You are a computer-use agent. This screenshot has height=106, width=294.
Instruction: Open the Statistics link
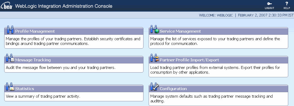pos(24,89)
